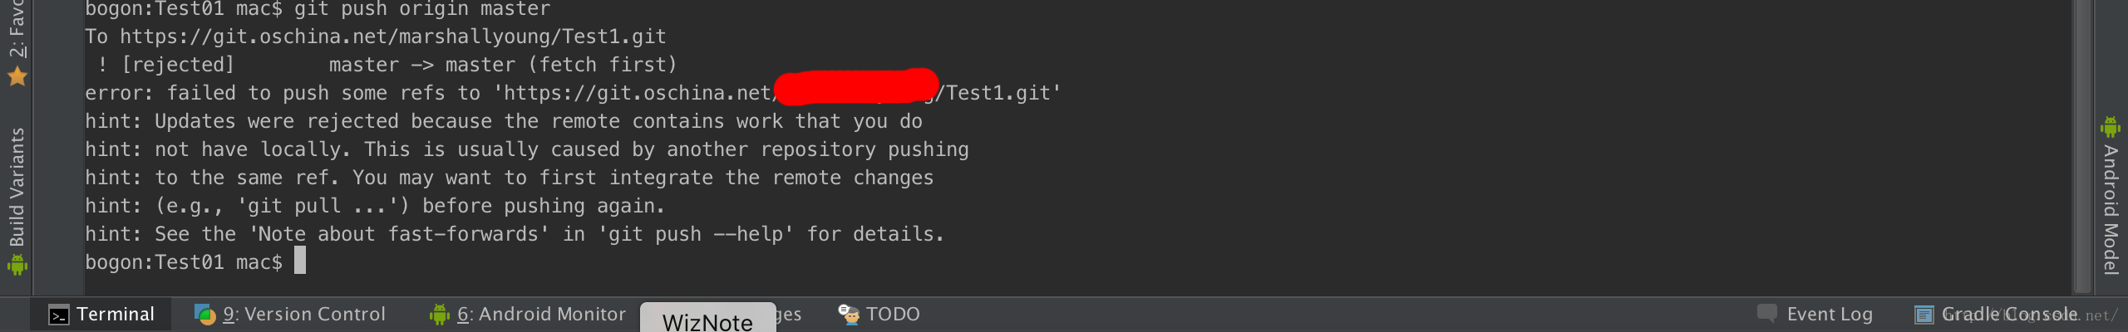
Task: Click the Terminal prompt icon in bottom bar
Action: point(58,315)
